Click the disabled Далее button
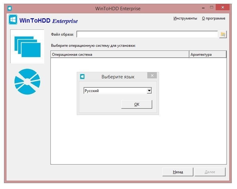Image resolution: width=237 pixels, height=189 pixels. tap(210, 172)
